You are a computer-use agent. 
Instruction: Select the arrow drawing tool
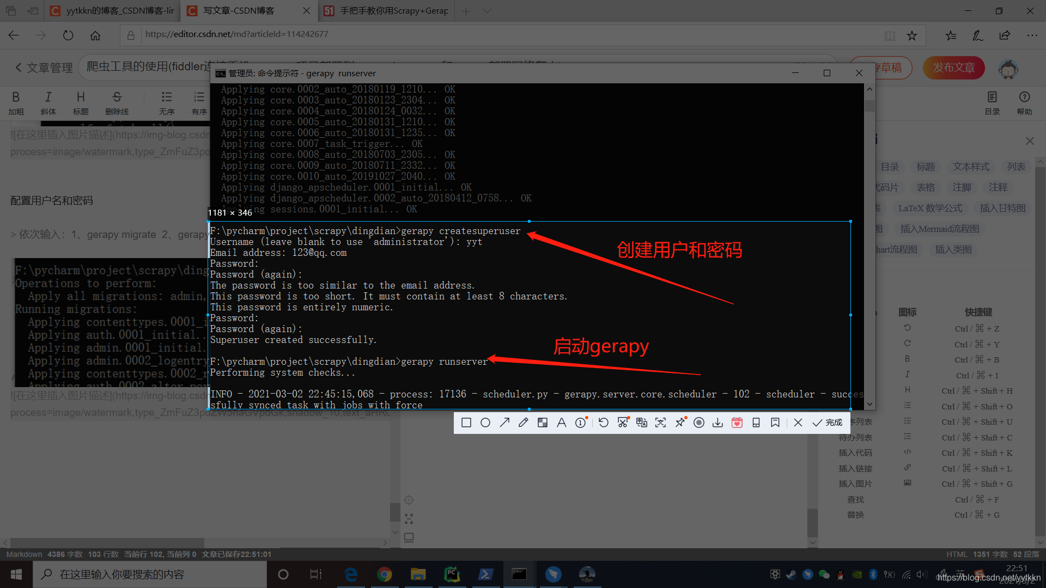click(504, 423)
